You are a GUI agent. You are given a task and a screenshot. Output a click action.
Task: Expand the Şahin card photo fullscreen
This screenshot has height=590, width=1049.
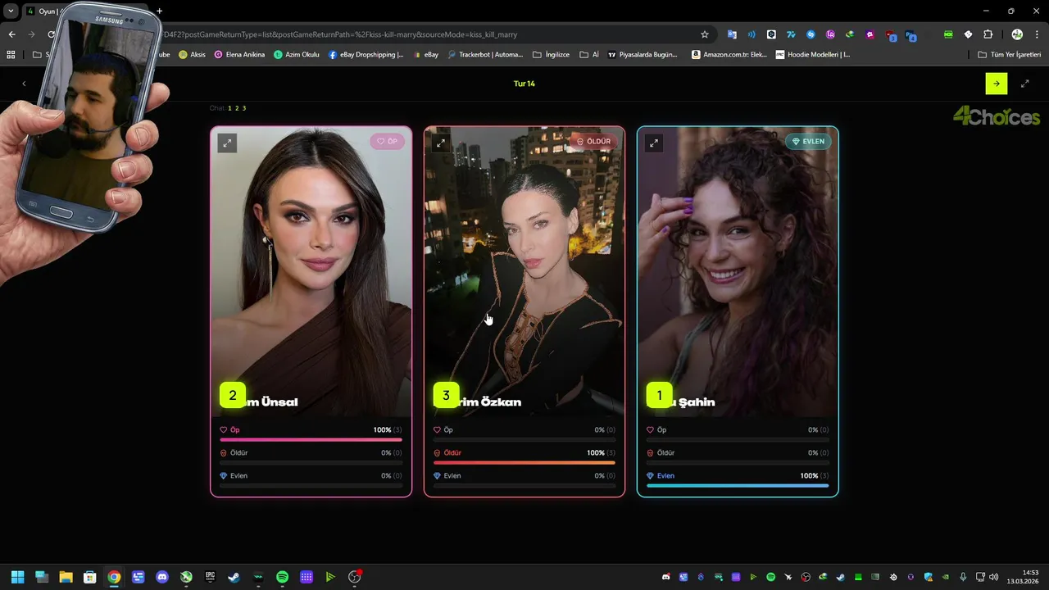pos(653,143)
